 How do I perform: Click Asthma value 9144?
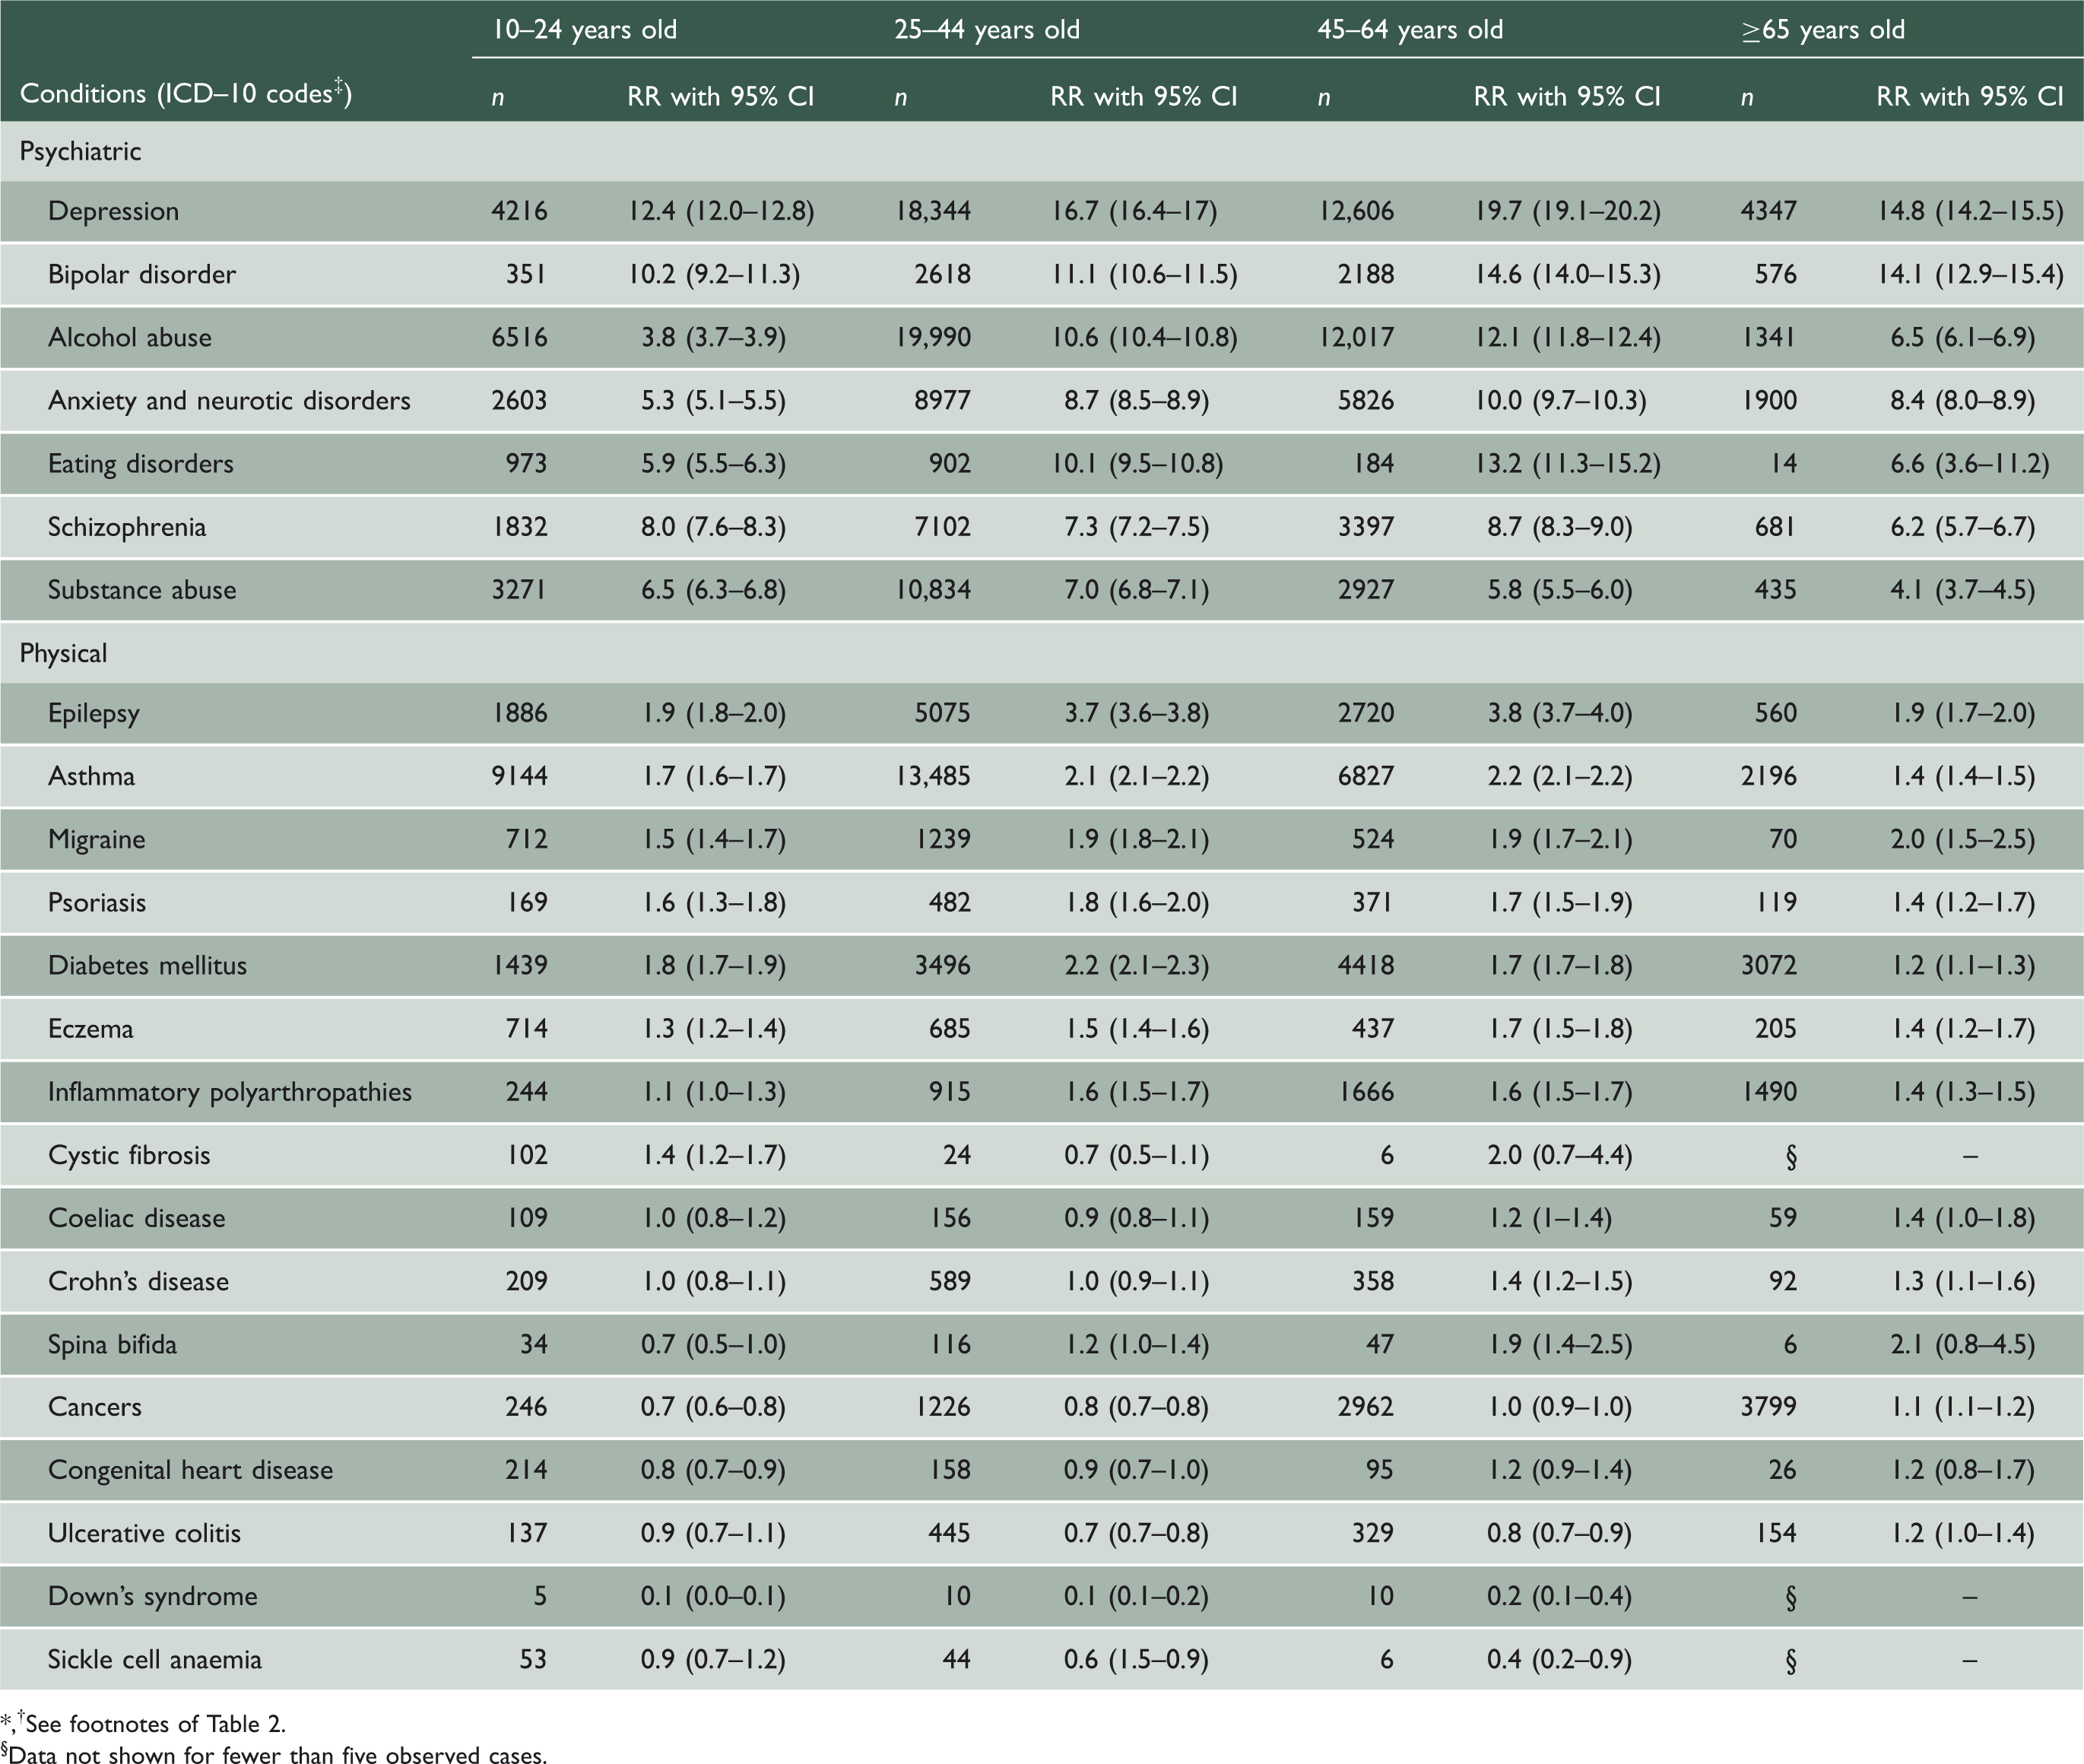(x=519, y=776)
